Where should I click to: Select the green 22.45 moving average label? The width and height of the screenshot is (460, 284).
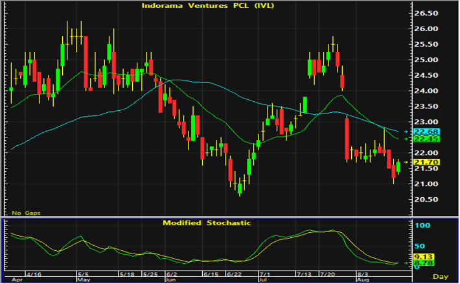coord(426,139)
